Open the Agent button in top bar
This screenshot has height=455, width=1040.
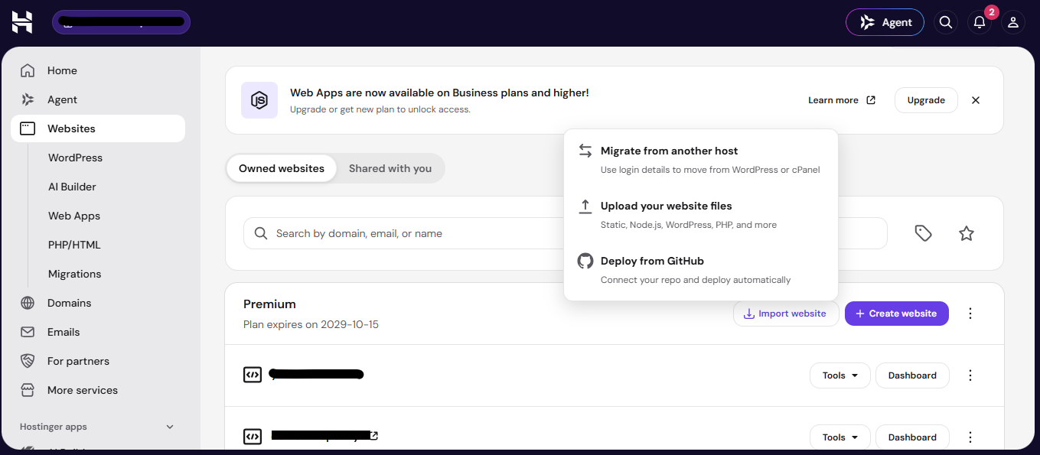(x=885, y=22)
